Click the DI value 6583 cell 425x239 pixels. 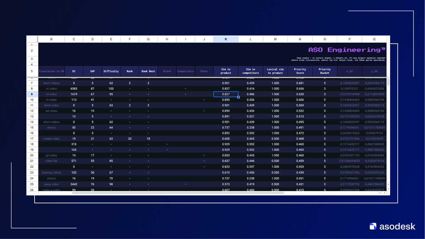(74, 89)
